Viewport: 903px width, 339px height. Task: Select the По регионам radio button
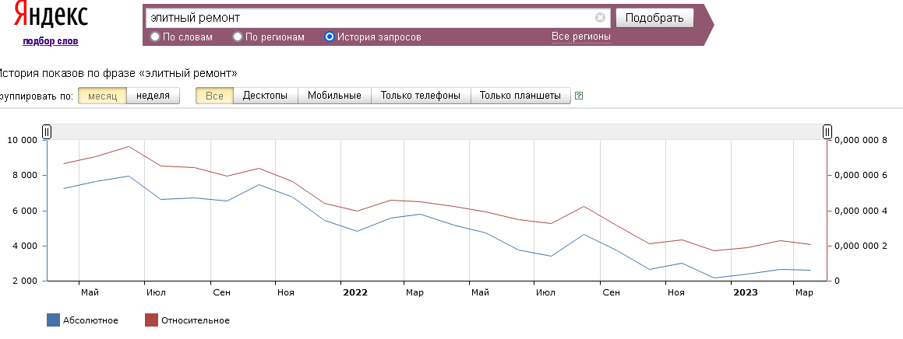238,37
